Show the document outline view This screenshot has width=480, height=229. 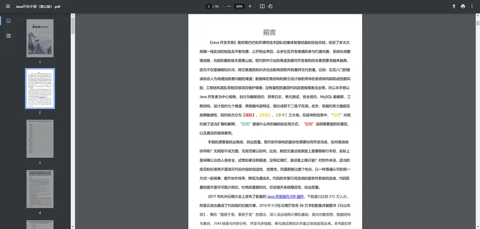coord(8,36)
